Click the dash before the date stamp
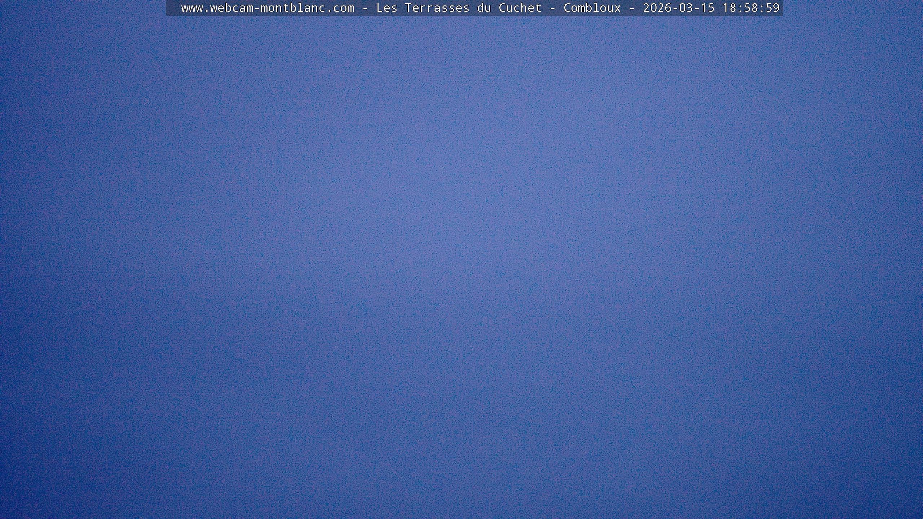The height and width of the screenshot is (519, 923). coord(632,8)
